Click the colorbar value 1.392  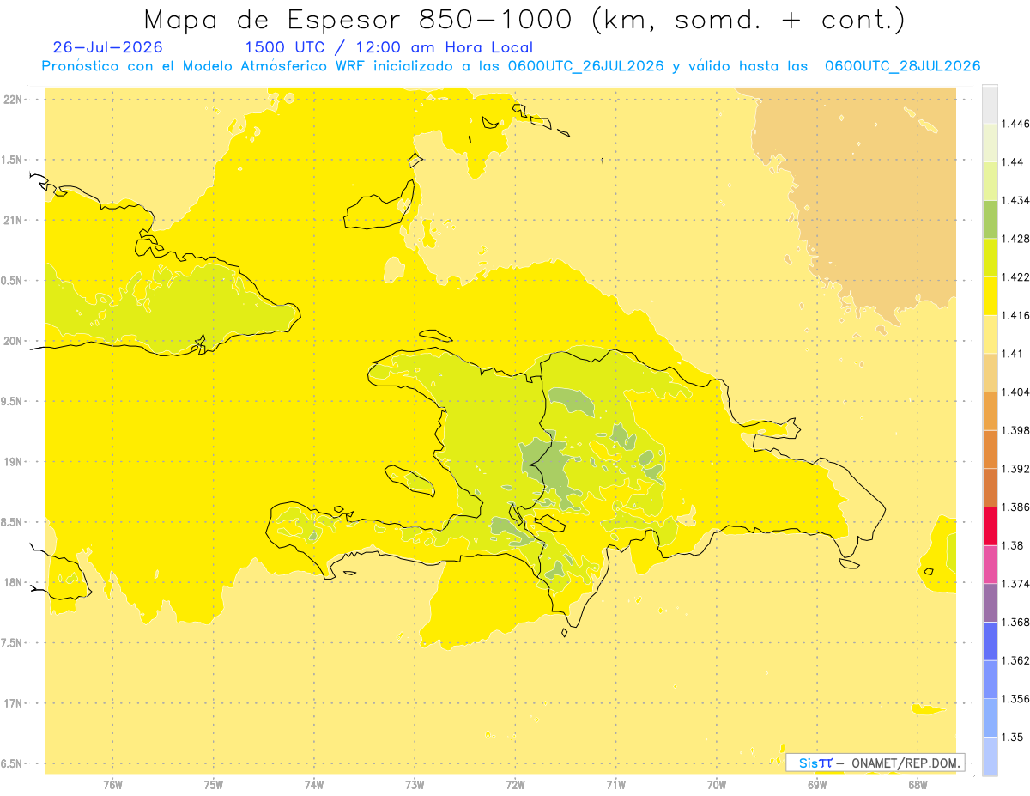tap(1016, 468)
